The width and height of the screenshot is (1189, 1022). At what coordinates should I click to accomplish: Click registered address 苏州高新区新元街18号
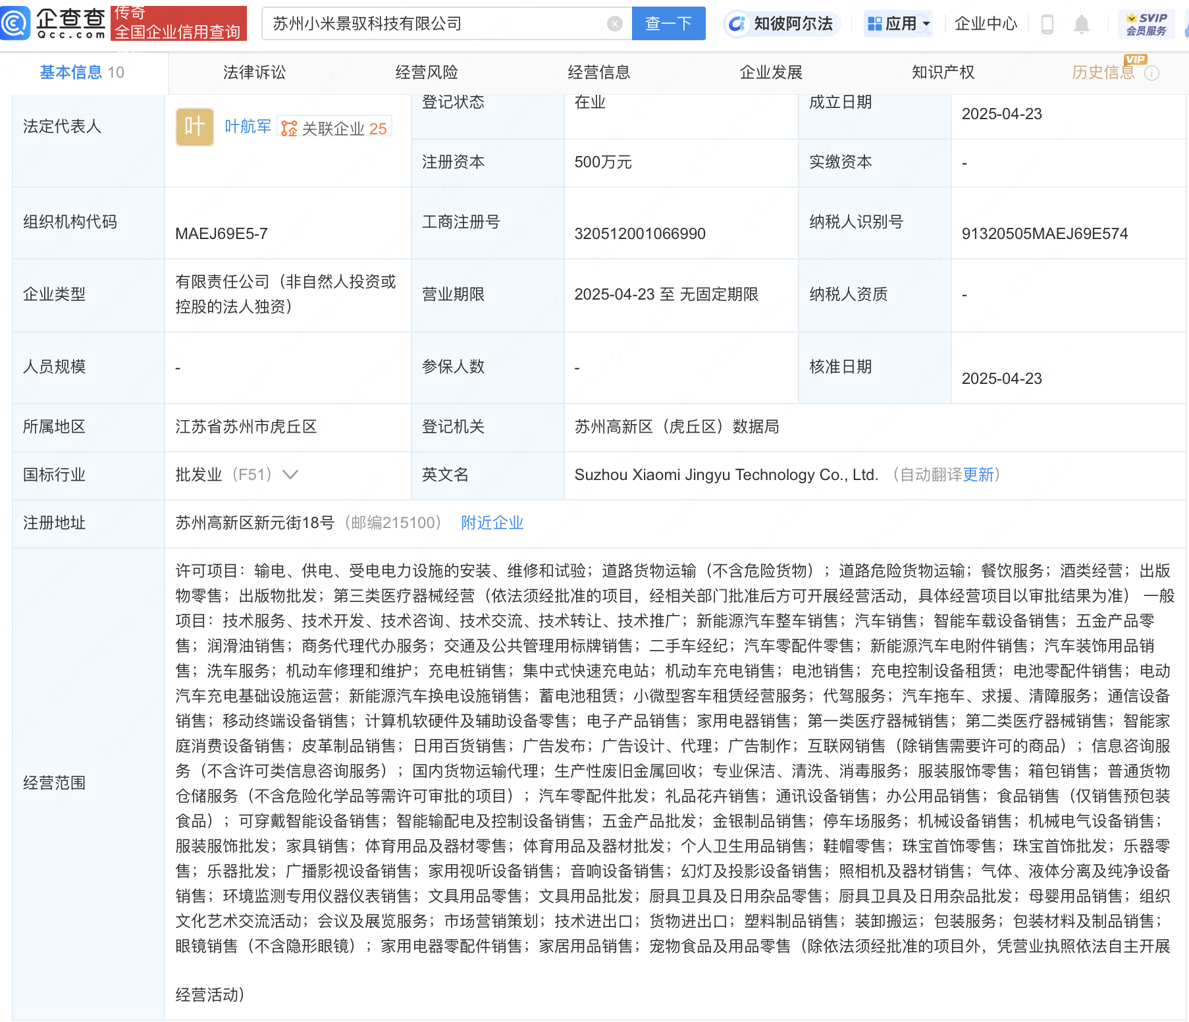pos(255,523)
